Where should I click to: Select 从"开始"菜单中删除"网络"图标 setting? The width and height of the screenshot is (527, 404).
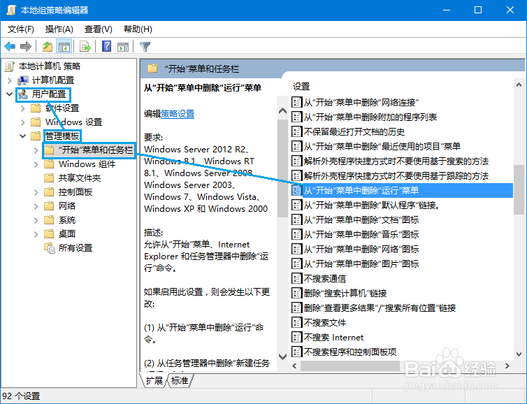361,249
